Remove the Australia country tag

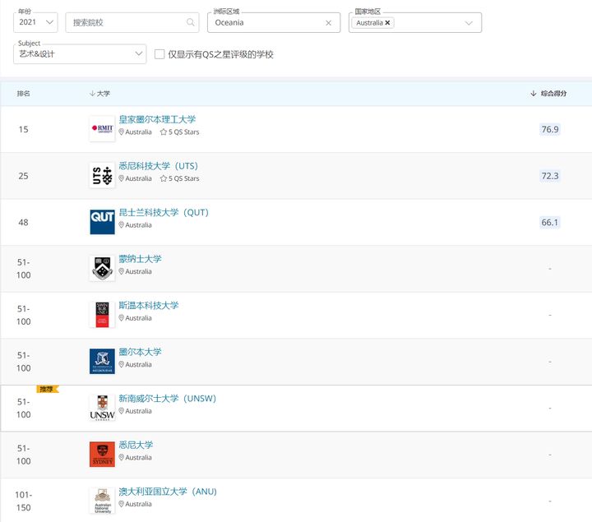[387, 23]
